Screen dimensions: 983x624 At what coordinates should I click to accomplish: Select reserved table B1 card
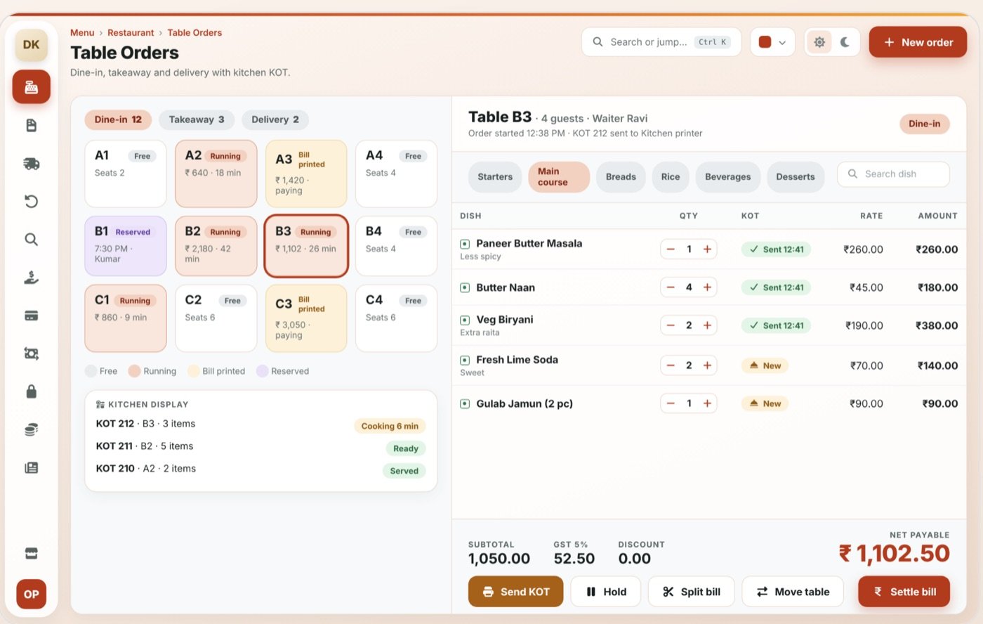[x=126, y=246]
